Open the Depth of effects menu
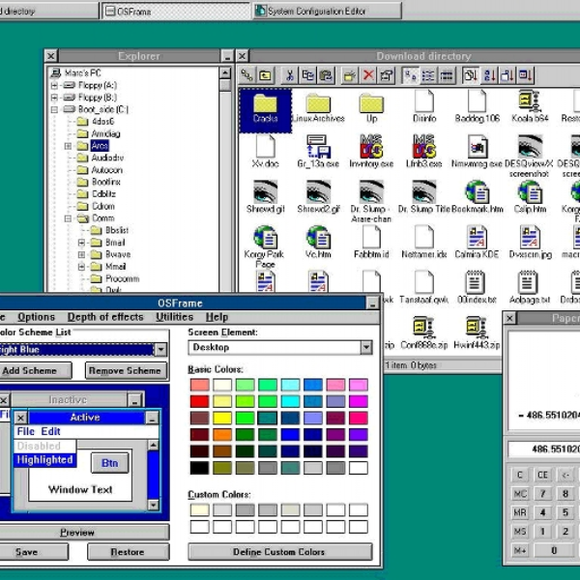The width and height of the screenshot is (580, 580). point(105,317)
